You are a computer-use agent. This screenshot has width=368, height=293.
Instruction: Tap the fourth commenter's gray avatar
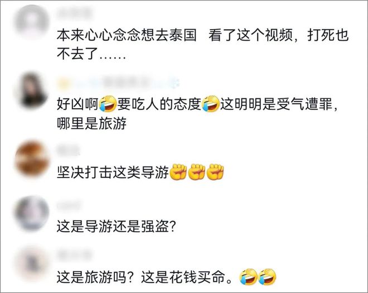pos(32,213)
